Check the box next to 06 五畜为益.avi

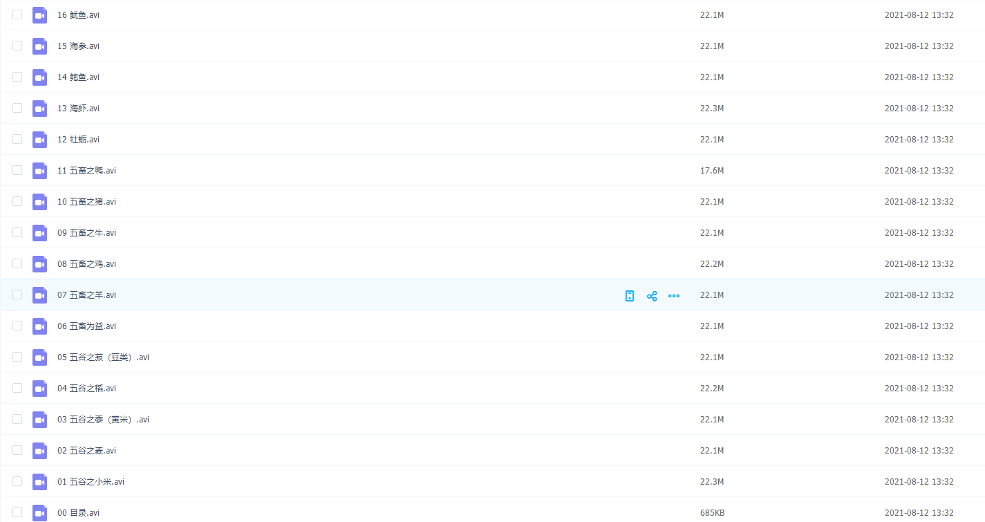click(x=17, y=326)
